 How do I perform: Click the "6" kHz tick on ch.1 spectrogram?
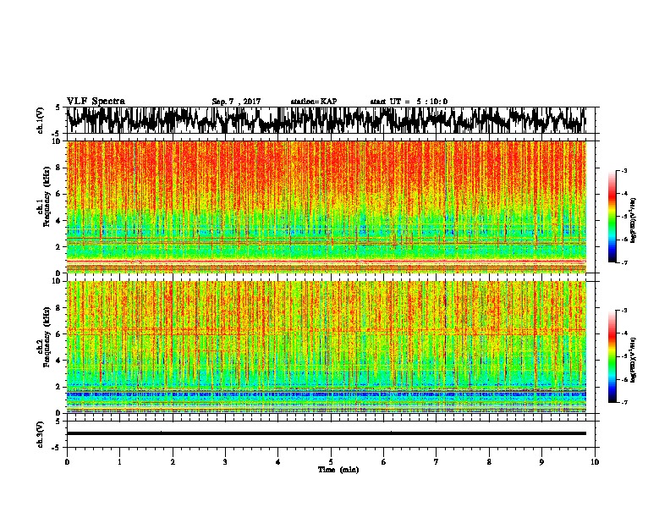59,194
